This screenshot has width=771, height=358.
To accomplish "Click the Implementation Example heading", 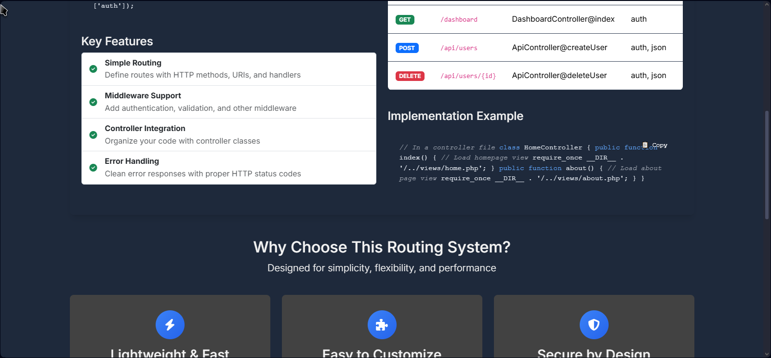I will pos(455,116).
